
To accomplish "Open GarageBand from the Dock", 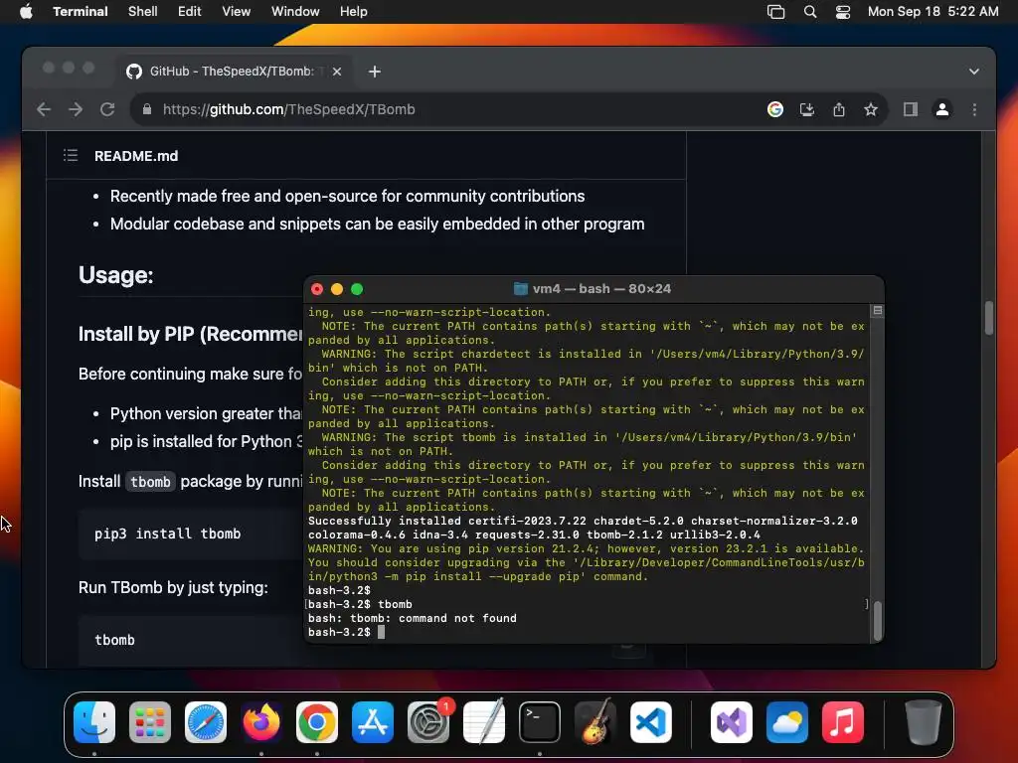I will (x=594, y=722).
